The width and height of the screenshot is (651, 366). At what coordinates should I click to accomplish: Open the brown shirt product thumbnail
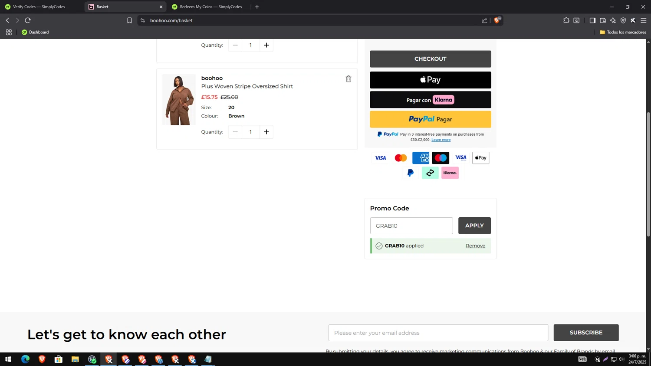pos(179,100)
